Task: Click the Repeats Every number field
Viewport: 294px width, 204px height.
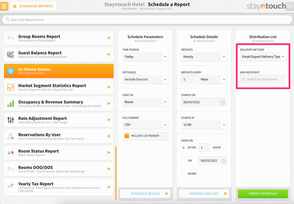Action: (x=189, y=79)
